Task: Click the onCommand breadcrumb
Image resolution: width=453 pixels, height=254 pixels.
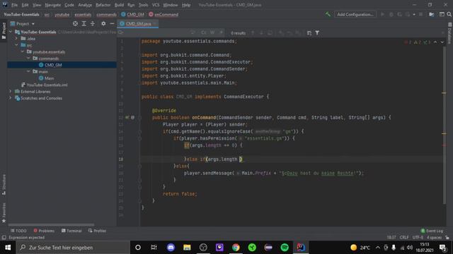Action: click(x=164, y=14)
